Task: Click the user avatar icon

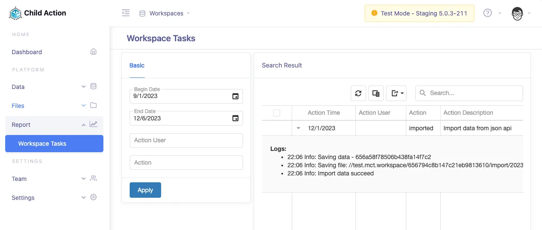Action: (x=517, y=13)
